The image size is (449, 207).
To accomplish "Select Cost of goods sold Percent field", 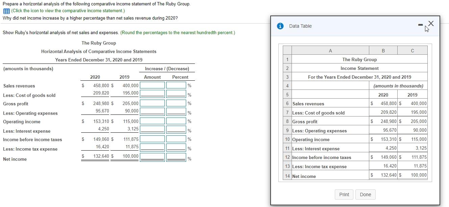I will coord(176,94).
